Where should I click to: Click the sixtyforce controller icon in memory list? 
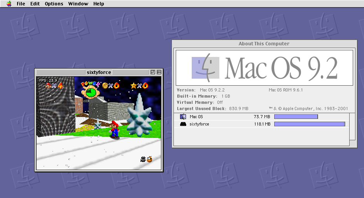coord(183,124)
